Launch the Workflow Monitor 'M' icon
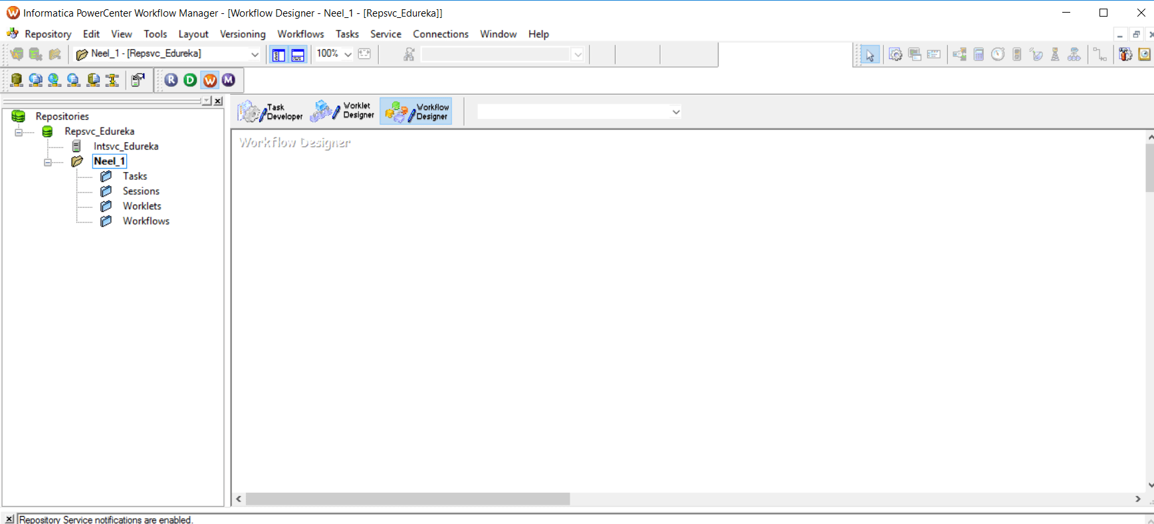The height and width of the screenshot is (524, 1154). tap(229, 80)
